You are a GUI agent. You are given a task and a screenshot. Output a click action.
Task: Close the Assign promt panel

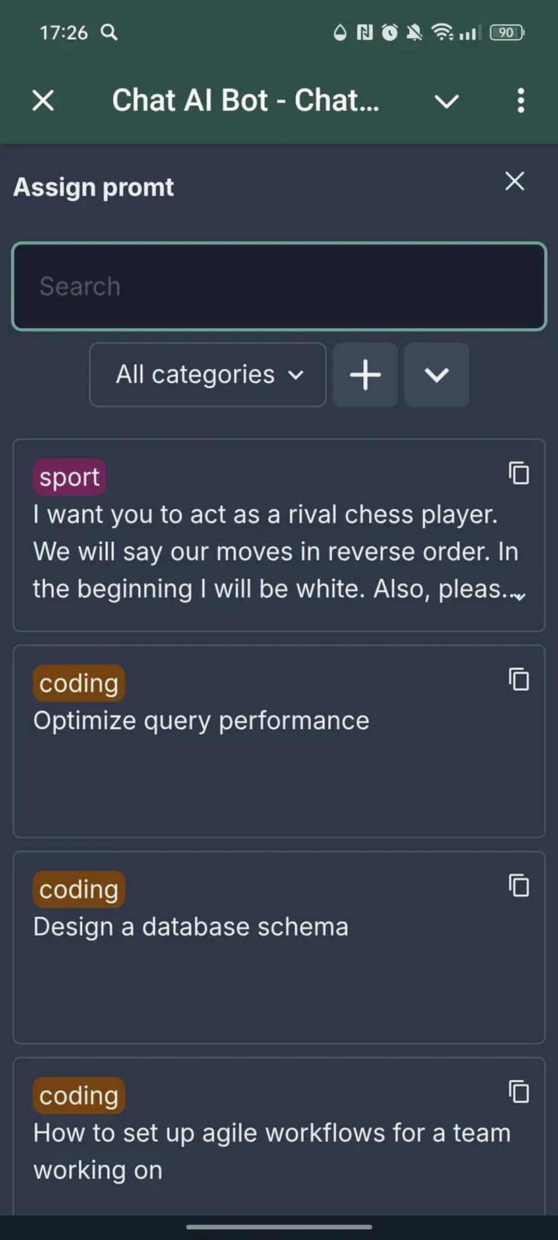tap(515, 181)
